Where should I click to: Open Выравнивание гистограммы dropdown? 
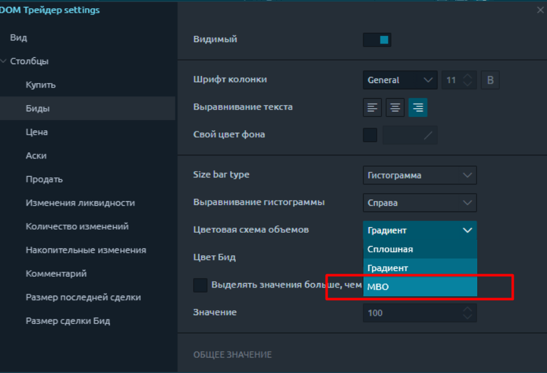click(419, 203)
